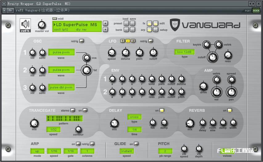
Task: Click the PORT number display
Action: (x=256, y=10)
